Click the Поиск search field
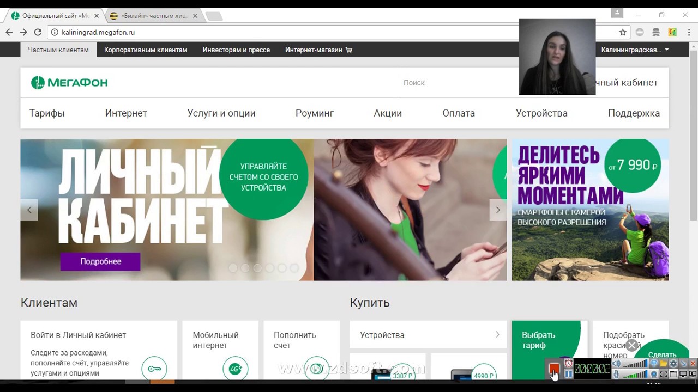The width and height of the screenshot is (698, 392). pos(458,83)
